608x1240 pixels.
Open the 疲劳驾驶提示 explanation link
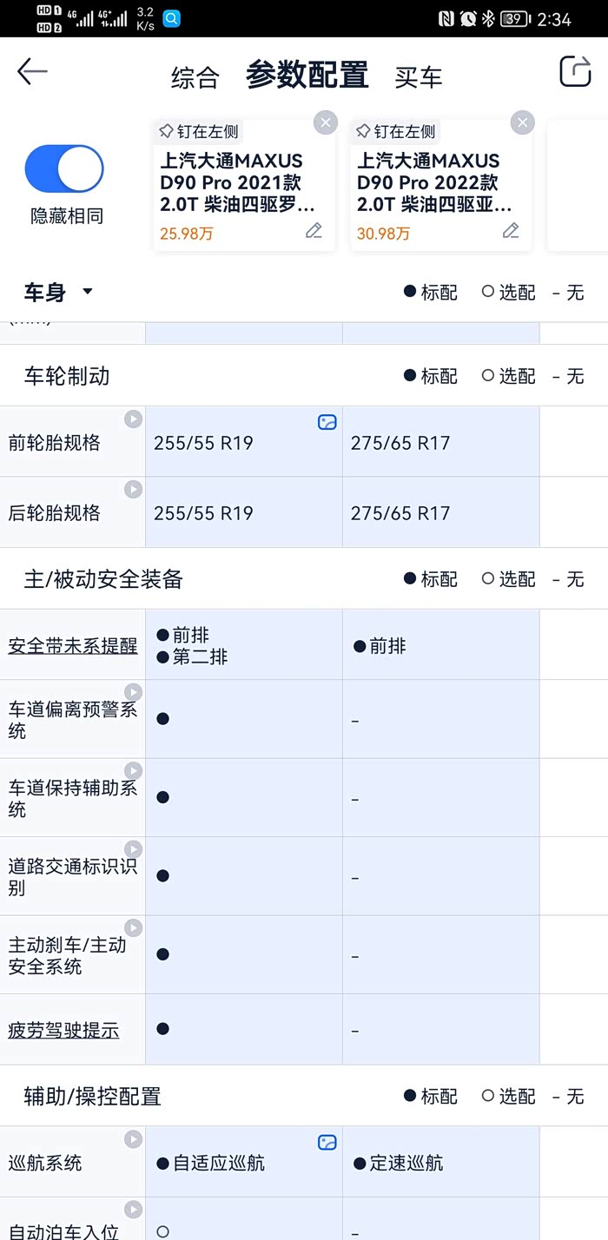point(63,1031)
